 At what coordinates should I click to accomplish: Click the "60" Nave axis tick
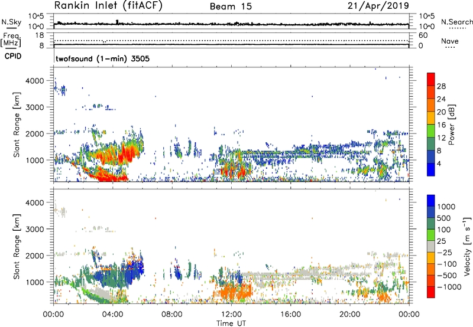point(423,35)
